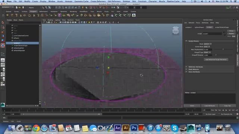Image resolution: width=239 pixels, height=134 pixels.
Task: Adjust the Max Displacement slider
Action: pyautogui.click(x=223, y=50)
